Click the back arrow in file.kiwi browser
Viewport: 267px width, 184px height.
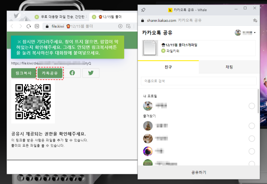pyautogui.click(x=12, y=26)
